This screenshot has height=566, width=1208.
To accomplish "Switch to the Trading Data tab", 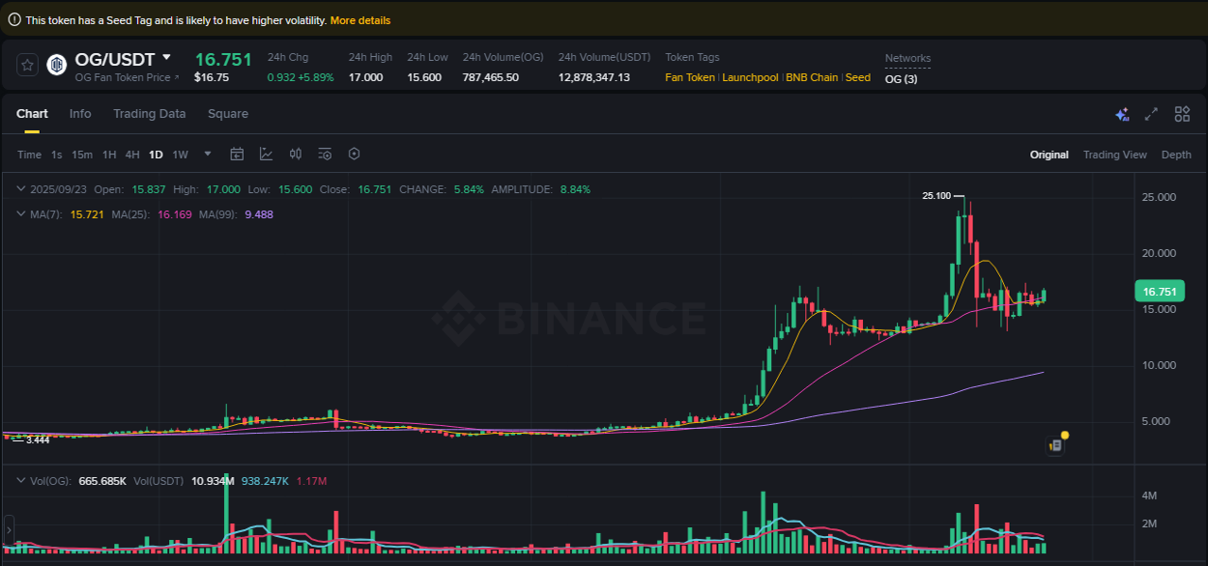I will click(x=150, y=114).
